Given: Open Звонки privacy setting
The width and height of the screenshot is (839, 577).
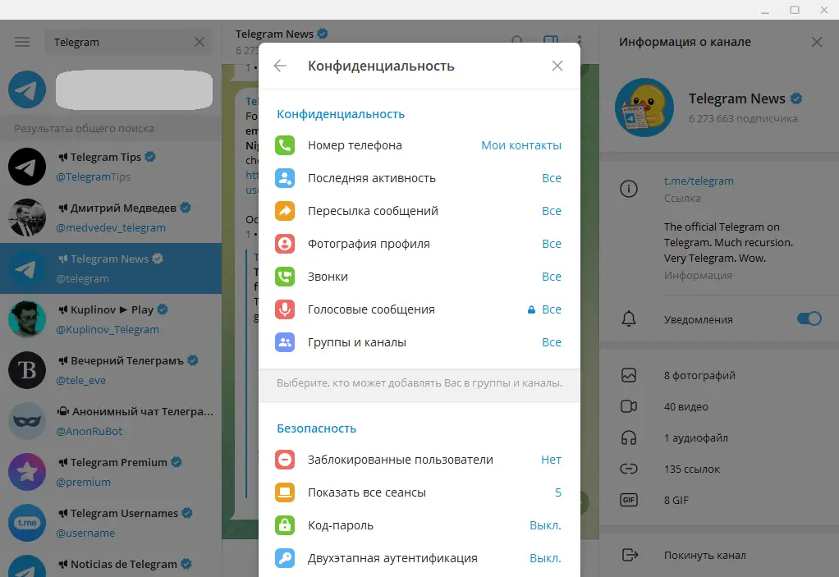Looking at the screenshot, I should pos(419,277).
